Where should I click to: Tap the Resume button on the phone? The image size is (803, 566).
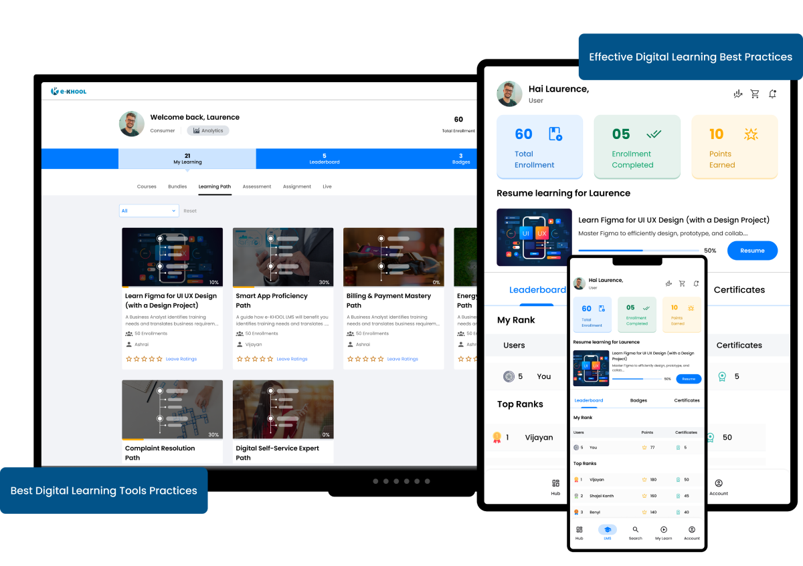click(x=689, y=379)
